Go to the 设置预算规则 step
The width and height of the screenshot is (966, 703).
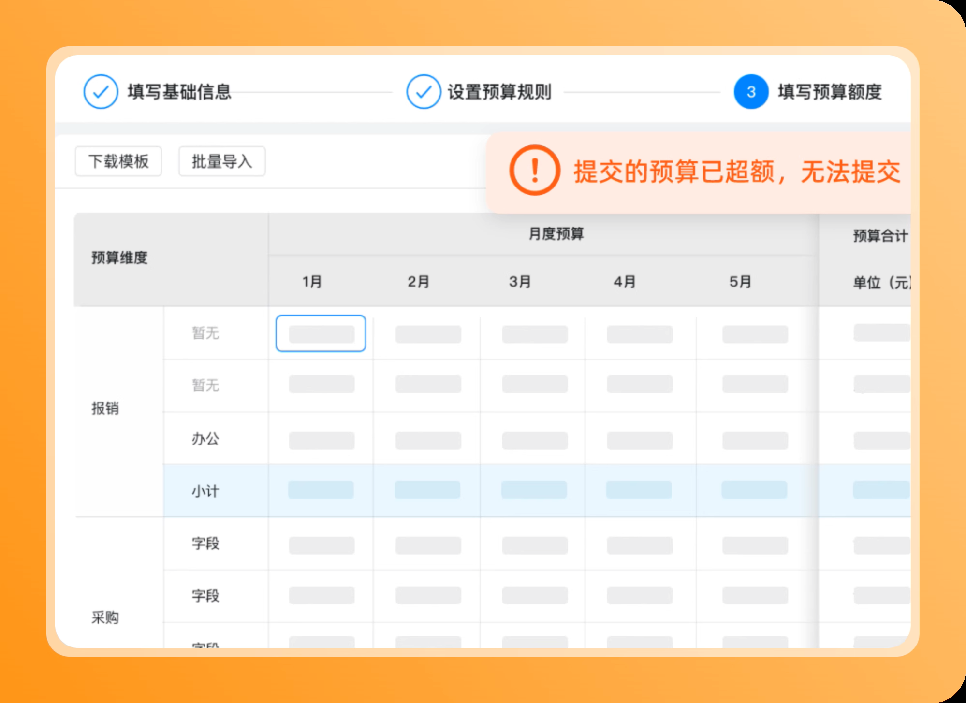coord(499,92)
